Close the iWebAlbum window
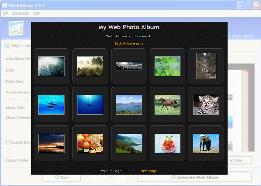Viewport: 261px width, 186px height. (256, 6)
